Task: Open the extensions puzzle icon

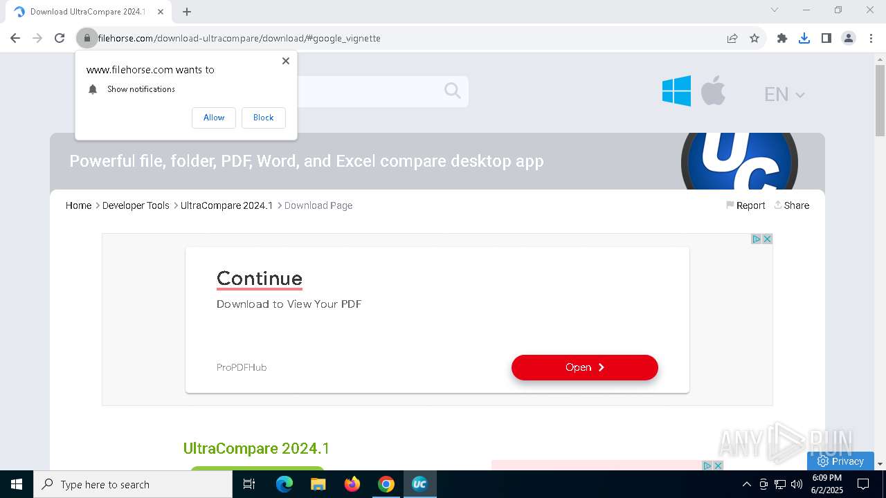Action: point(782,38)
